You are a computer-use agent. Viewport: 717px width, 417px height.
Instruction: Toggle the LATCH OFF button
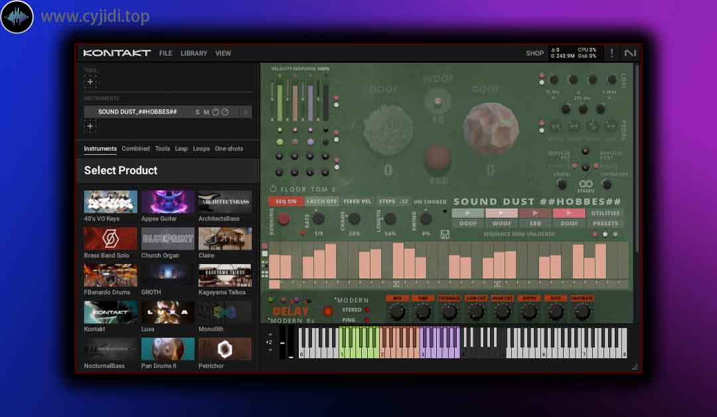321,201
